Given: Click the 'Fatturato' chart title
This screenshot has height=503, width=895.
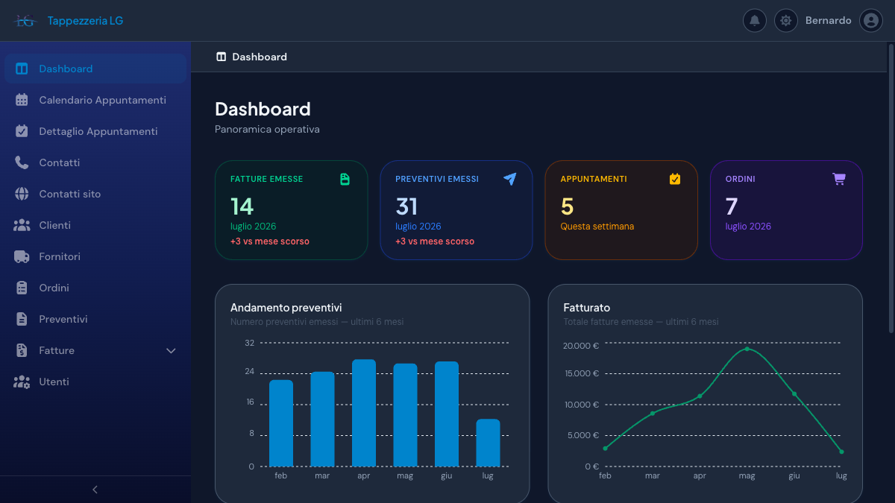Looking at the screenshot, I should click(587, 308).
